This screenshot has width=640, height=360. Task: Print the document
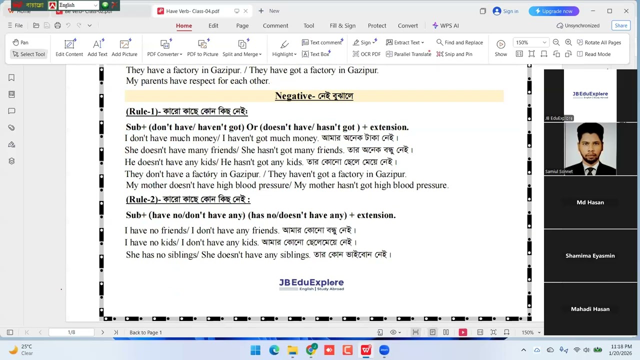coord(57,25)
